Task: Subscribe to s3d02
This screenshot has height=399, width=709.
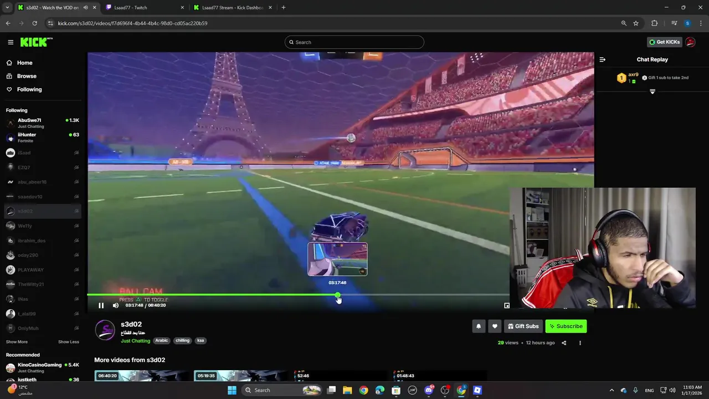Action: tap(566, 326)
